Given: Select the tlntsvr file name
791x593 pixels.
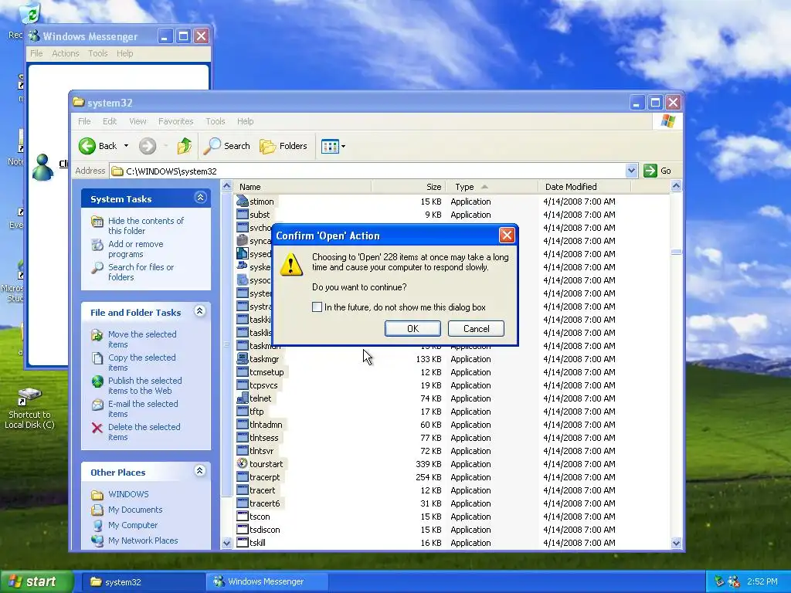Looking at the screenshot, I should coord(261,451).
